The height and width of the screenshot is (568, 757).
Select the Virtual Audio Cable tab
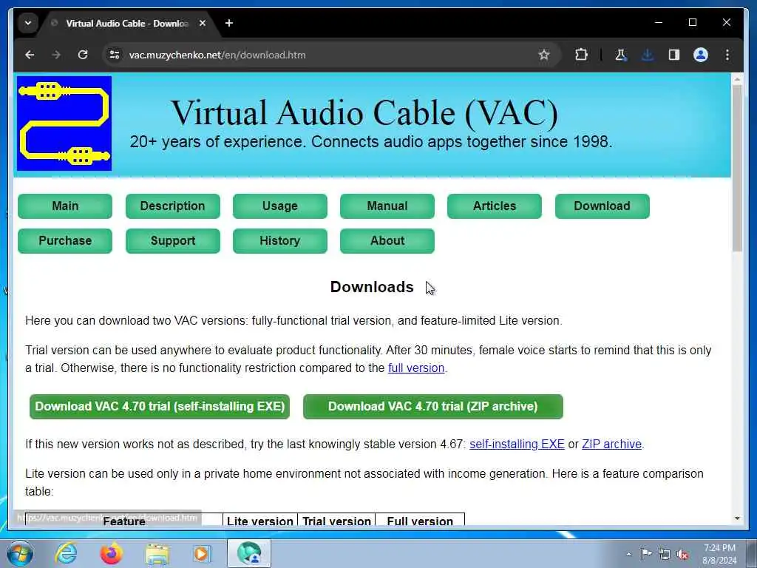pyautogui.click(x=126, y=23)
